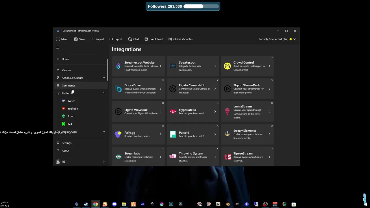This screenshot has width=370, height=208.
Task: Click Save in the toolbar
Action: click(79, 39)
